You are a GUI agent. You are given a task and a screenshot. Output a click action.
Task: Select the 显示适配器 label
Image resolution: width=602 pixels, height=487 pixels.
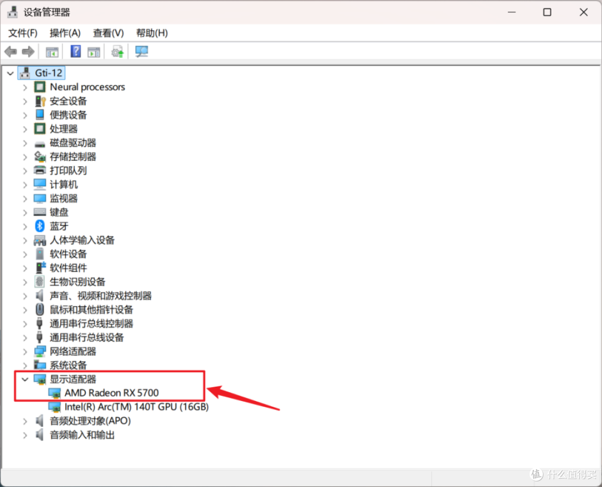tap(72, 379)
